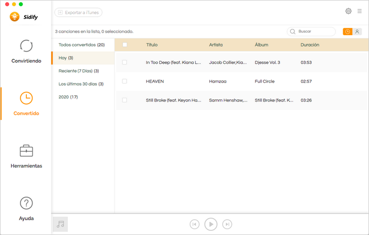369x235 pixels.
Task: Click the 03:26 duration cell
Action: click(x=306, y=100)
